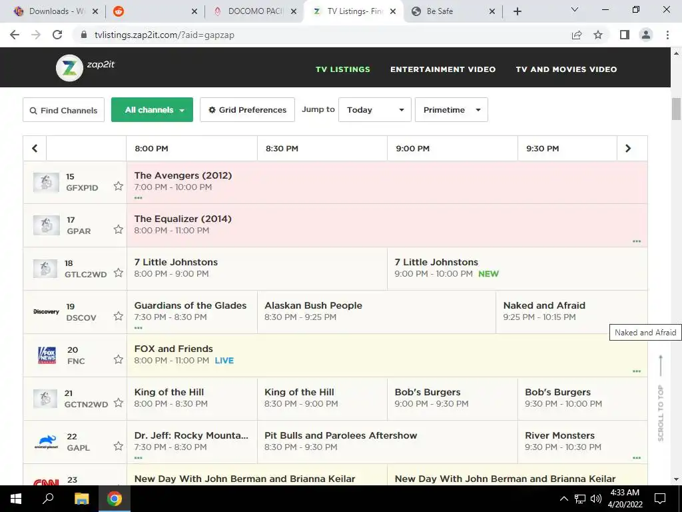Open Chrome three-dot menu
The width and height of the screenshot is (682, 512).
[667, 35]
